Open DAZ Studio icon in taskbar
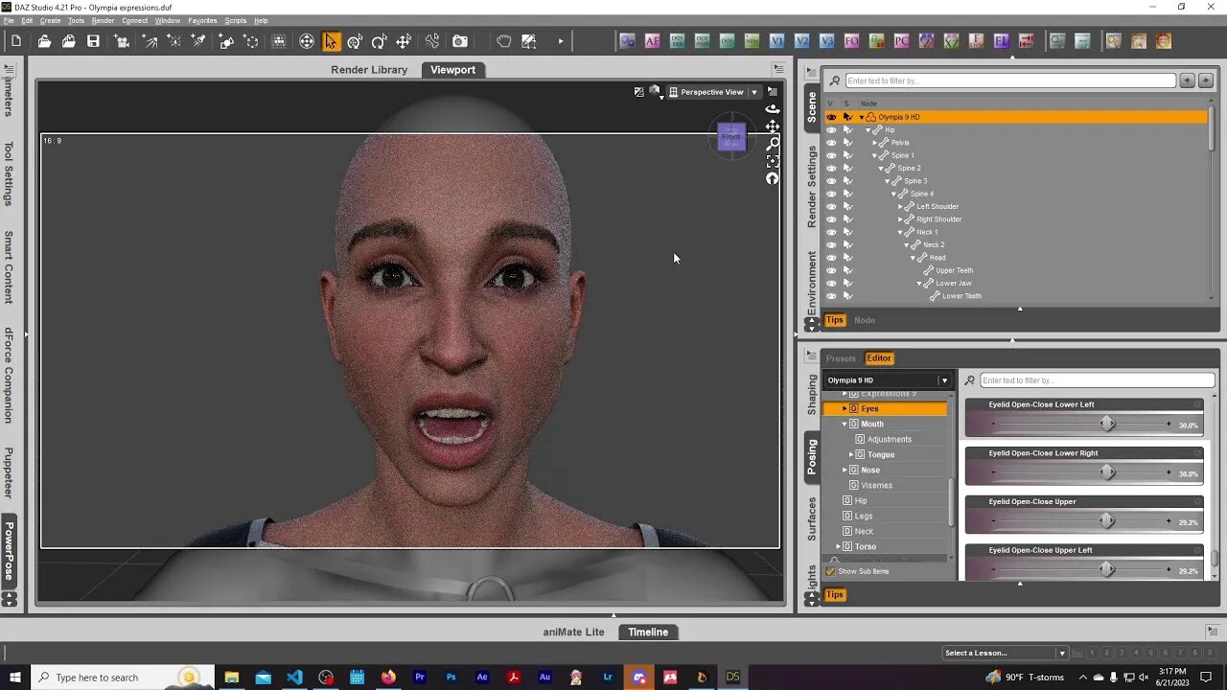The image size is (1227, 690). tap(733, 677)
